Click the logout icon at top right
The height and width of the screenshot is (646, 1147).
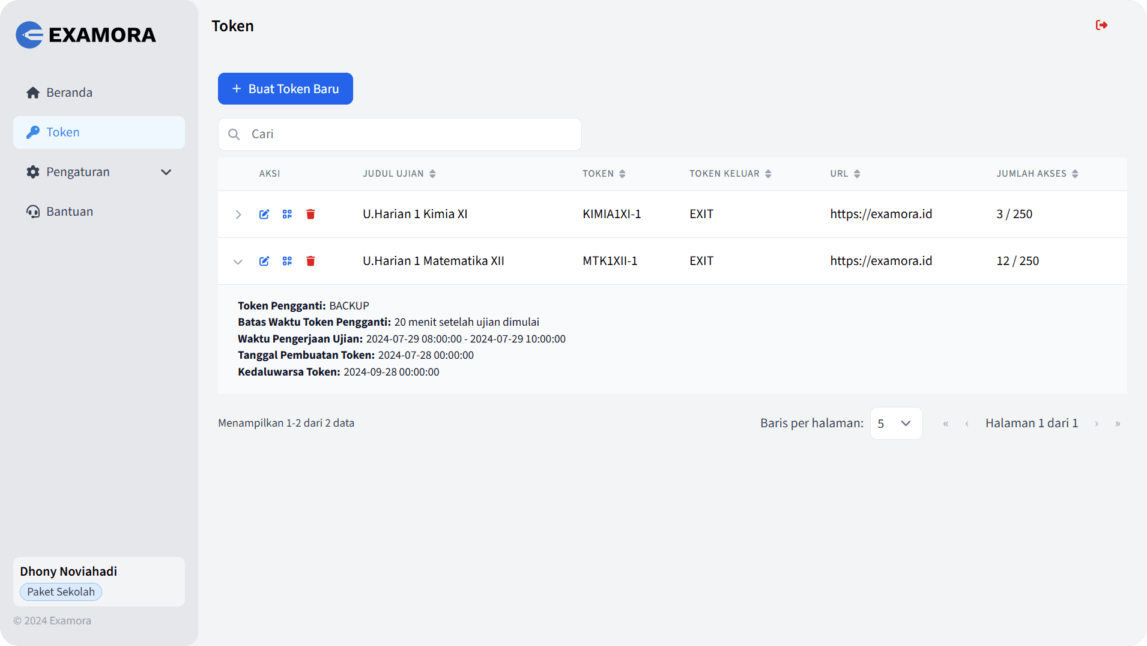1101,25
